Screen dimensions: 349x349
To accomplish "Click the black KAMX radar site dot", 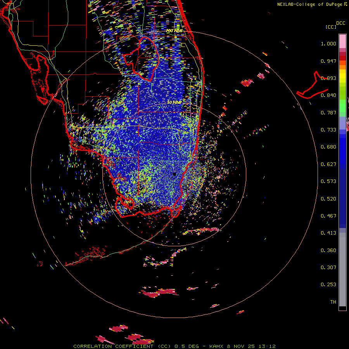I will [x=174, y=174].
